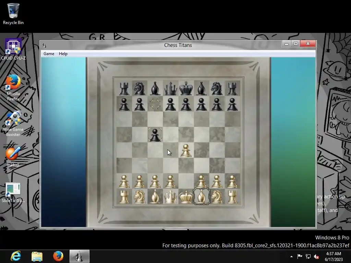Switch to Chess Titans taskbar button
The height and width of the screenshot is (263, 351).
click(80, 256)
